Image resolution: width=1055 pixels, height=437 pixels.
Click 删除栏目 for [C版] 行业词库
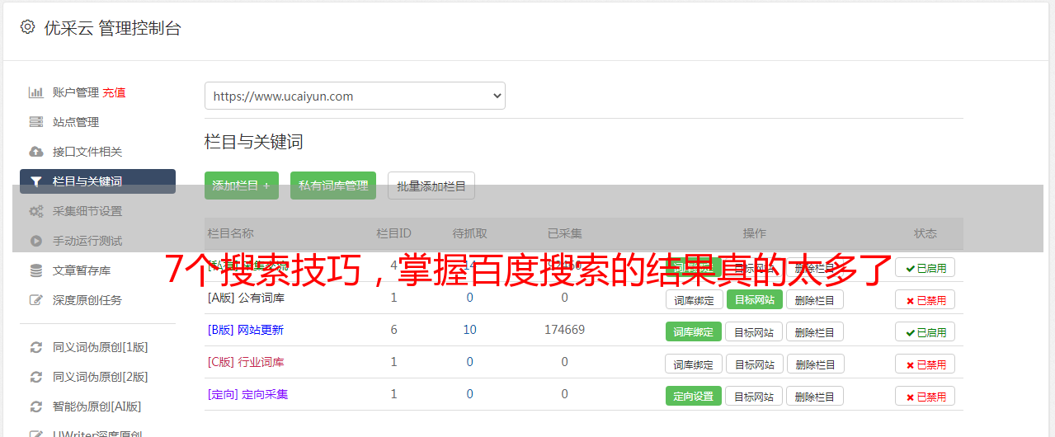814,364
